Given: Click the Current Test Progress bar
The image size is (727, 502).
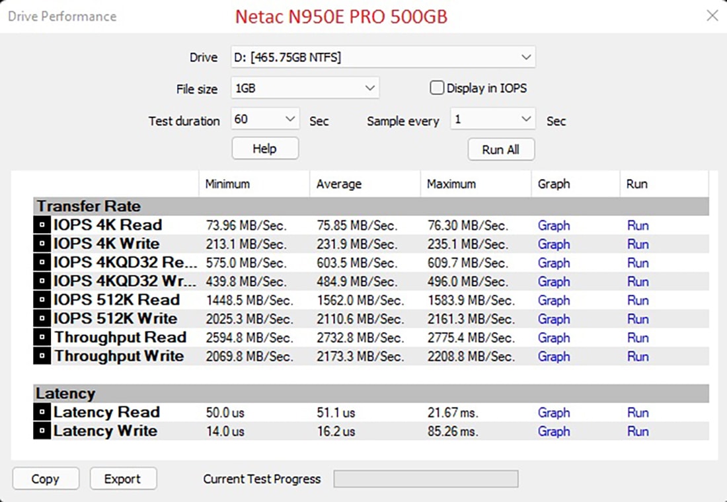Looking at the screenshot, I should tap(426, 479).
